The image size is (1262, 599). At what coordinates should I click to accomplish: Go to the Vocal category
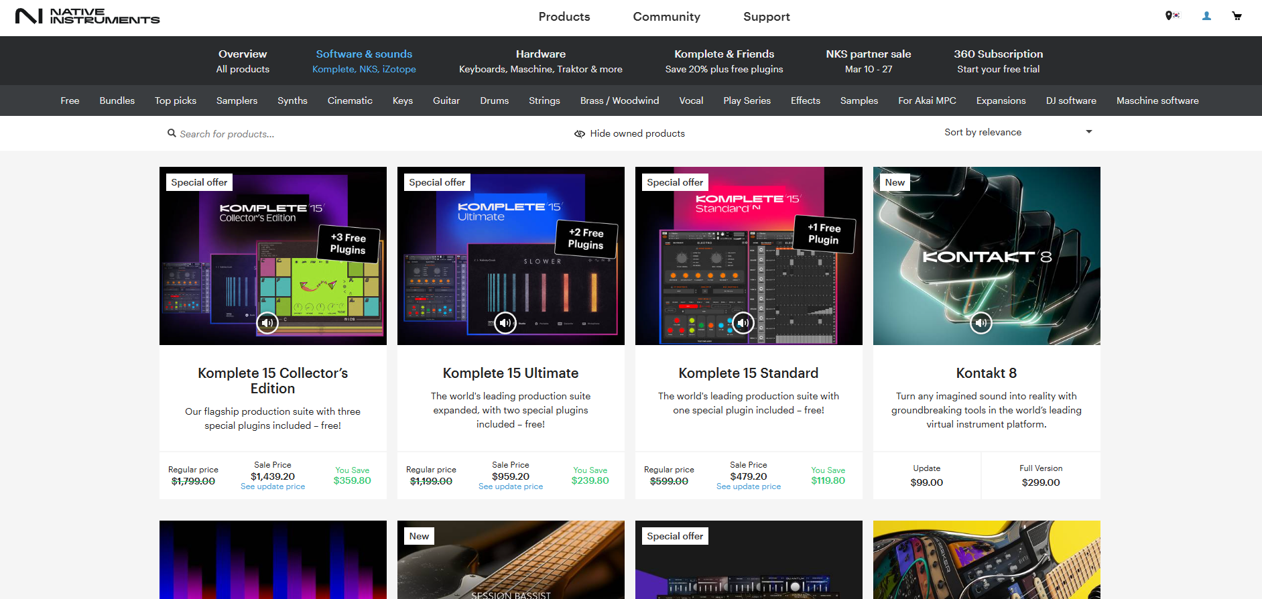coord(691,101)
